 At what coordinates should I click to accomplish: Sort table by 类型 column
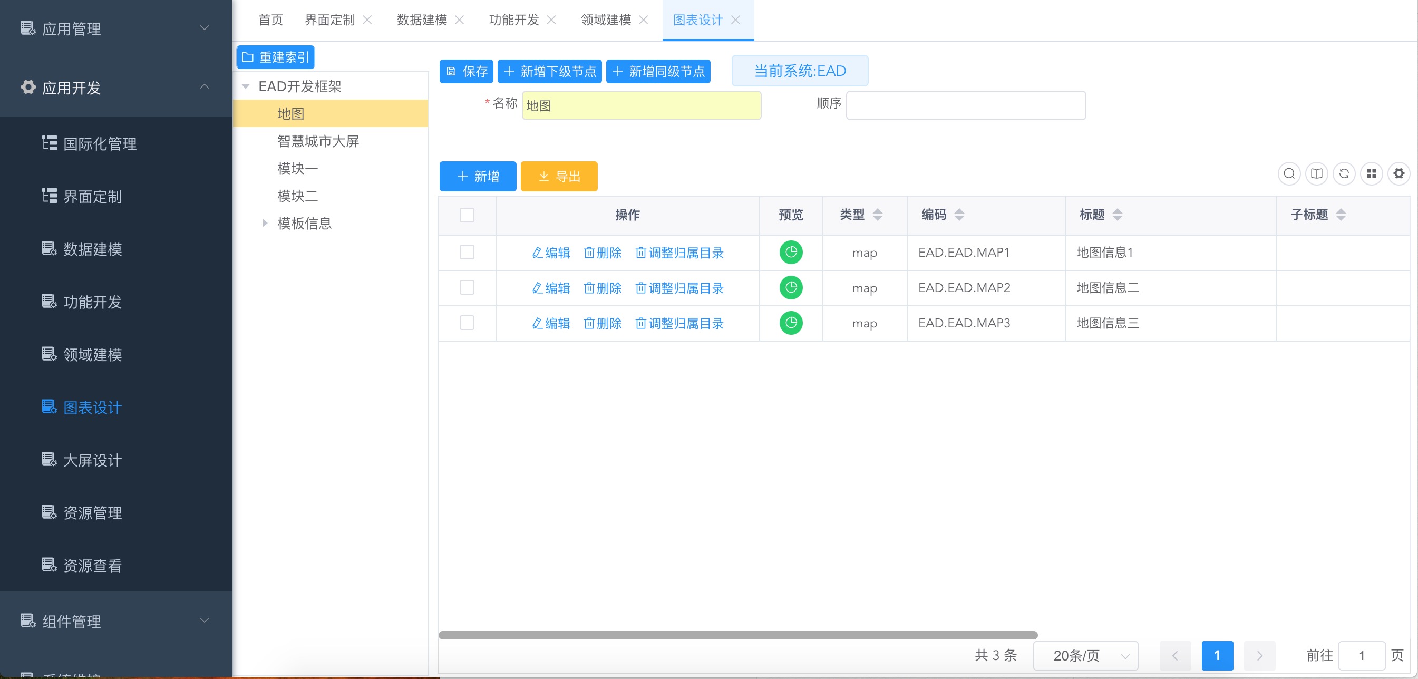[878, 215]
